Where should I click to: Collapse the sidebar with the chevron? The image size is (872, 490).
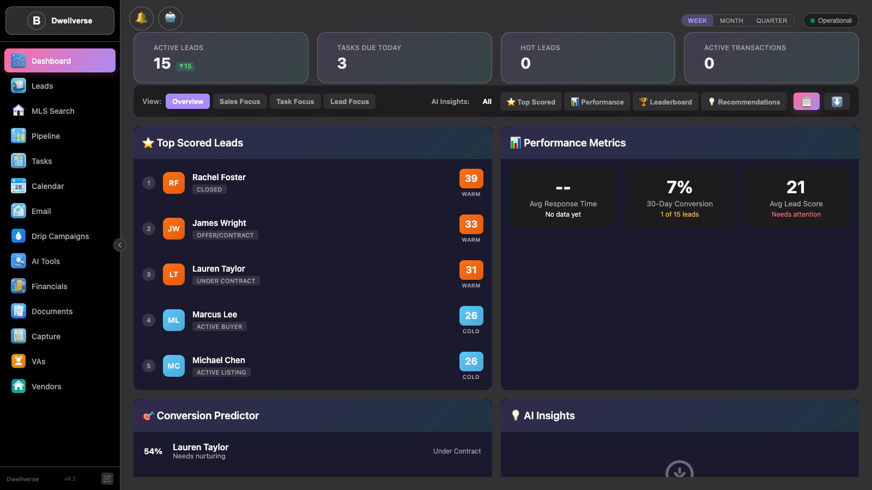click(x=120, y=245)
